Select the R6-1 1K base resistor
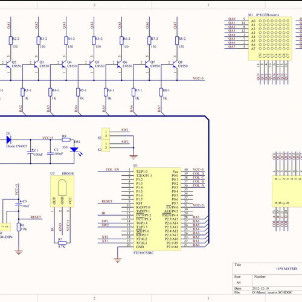 106,92
